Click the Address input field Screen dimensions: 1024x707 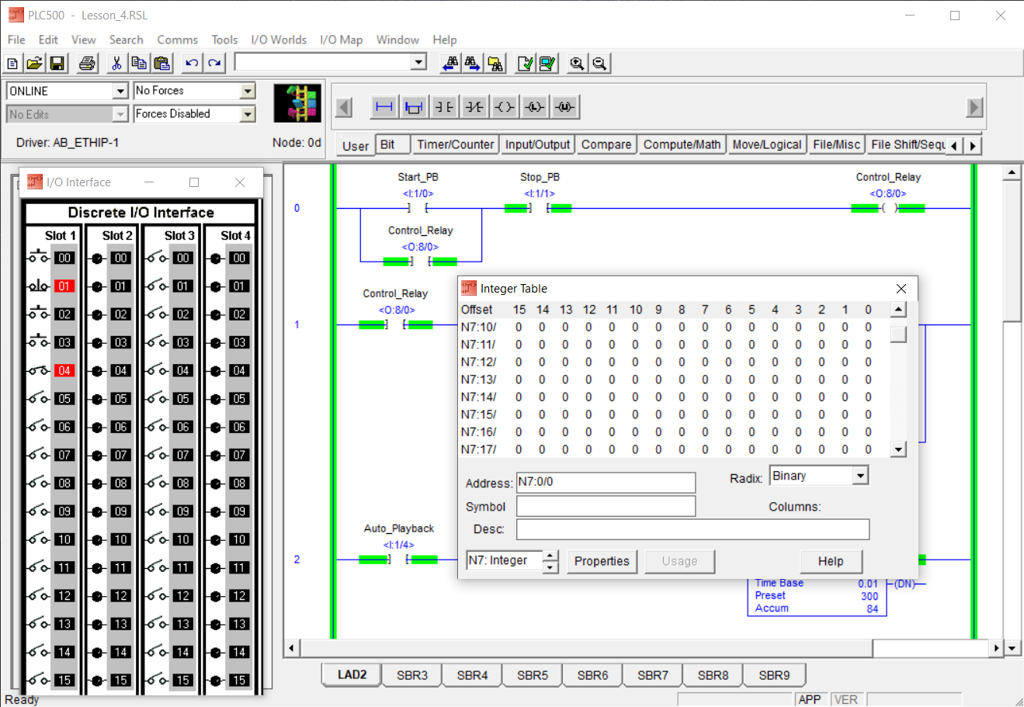tap(606, 483)
